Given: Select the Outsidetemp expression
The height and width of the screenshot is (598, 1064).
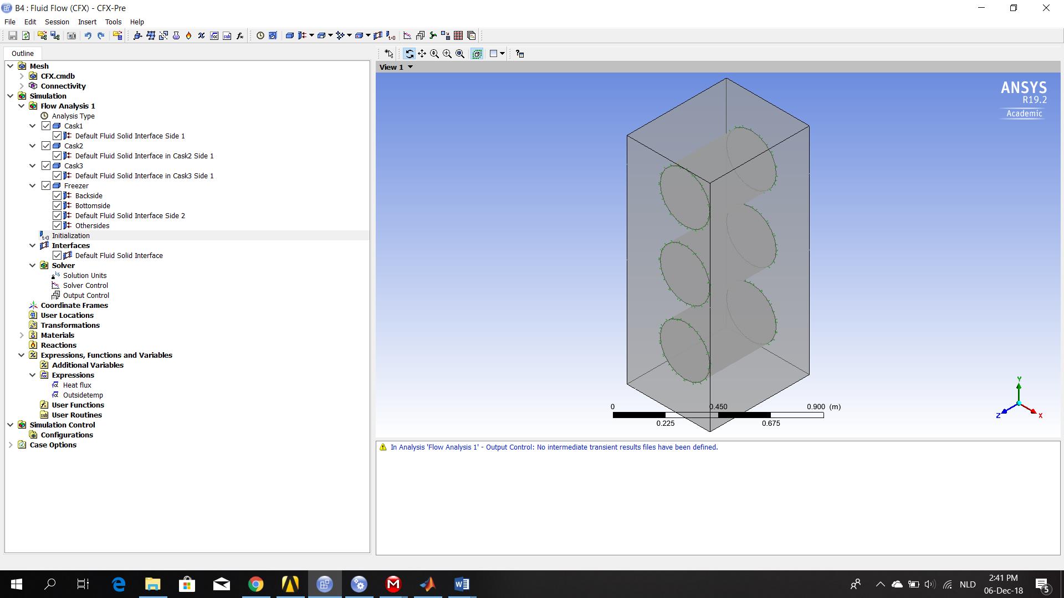Looking at the screenshot, I should 83,395.
